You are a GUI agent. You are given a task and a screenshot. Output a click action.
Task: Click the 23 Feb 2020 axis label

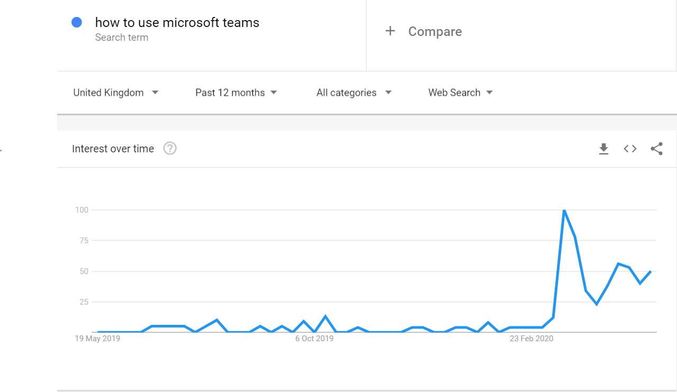(x=531, y=339)
